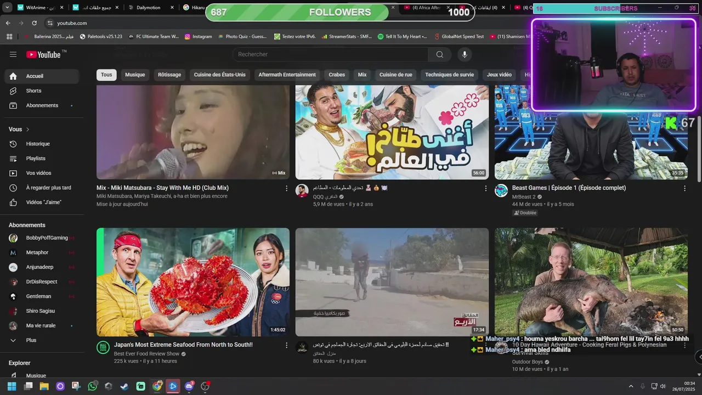Show hidden system tray icons

[x=631, y=386]
